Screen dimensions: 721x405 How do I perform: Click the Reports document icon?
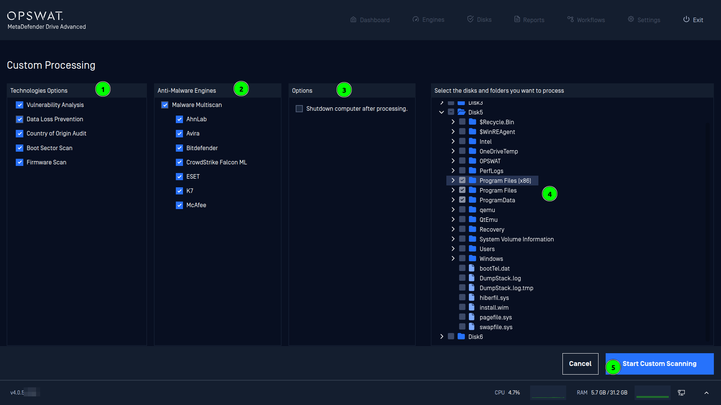(x=517, y=19)
